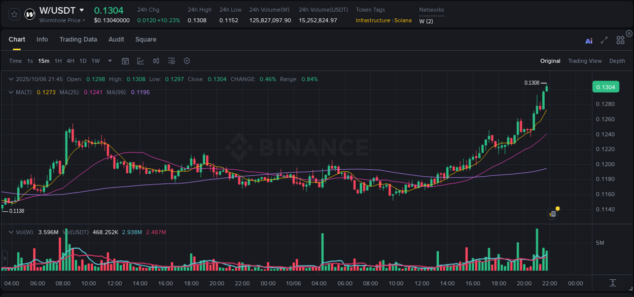Open the widget layout grid icon
Image resolution: width=634 pixels, height=297 pixels.
click(x=620, y=40)
